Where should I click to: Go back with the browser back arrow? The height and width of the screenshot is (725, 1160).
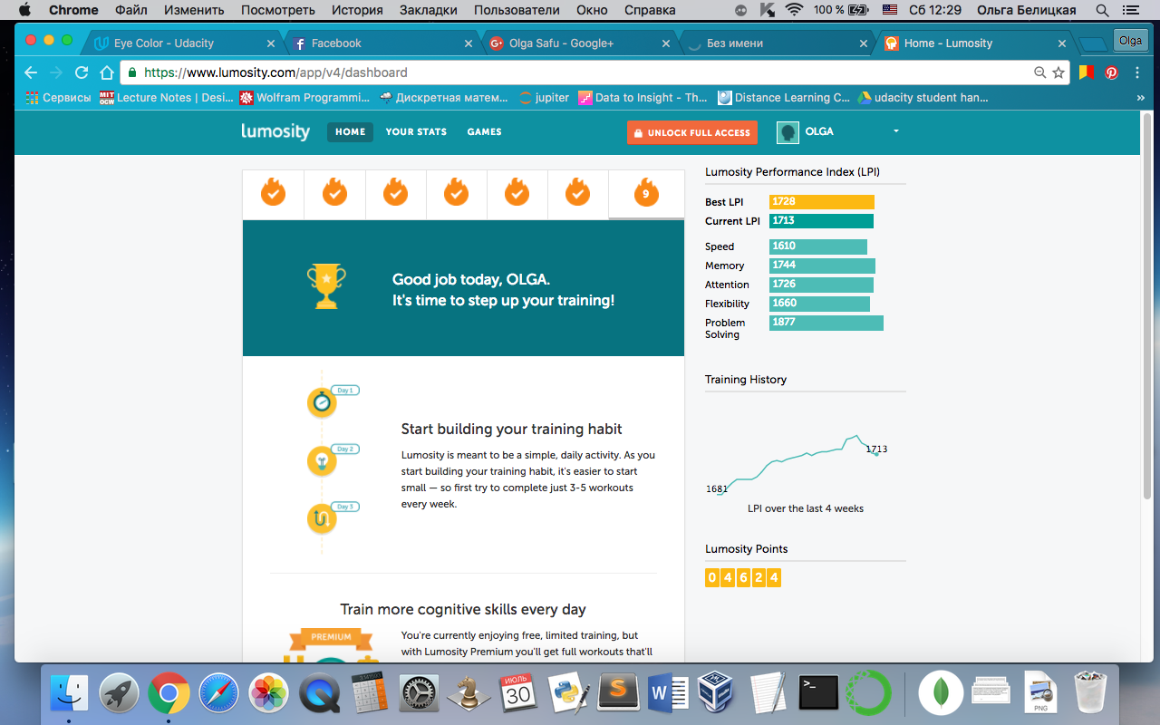(x=32, y=72)
